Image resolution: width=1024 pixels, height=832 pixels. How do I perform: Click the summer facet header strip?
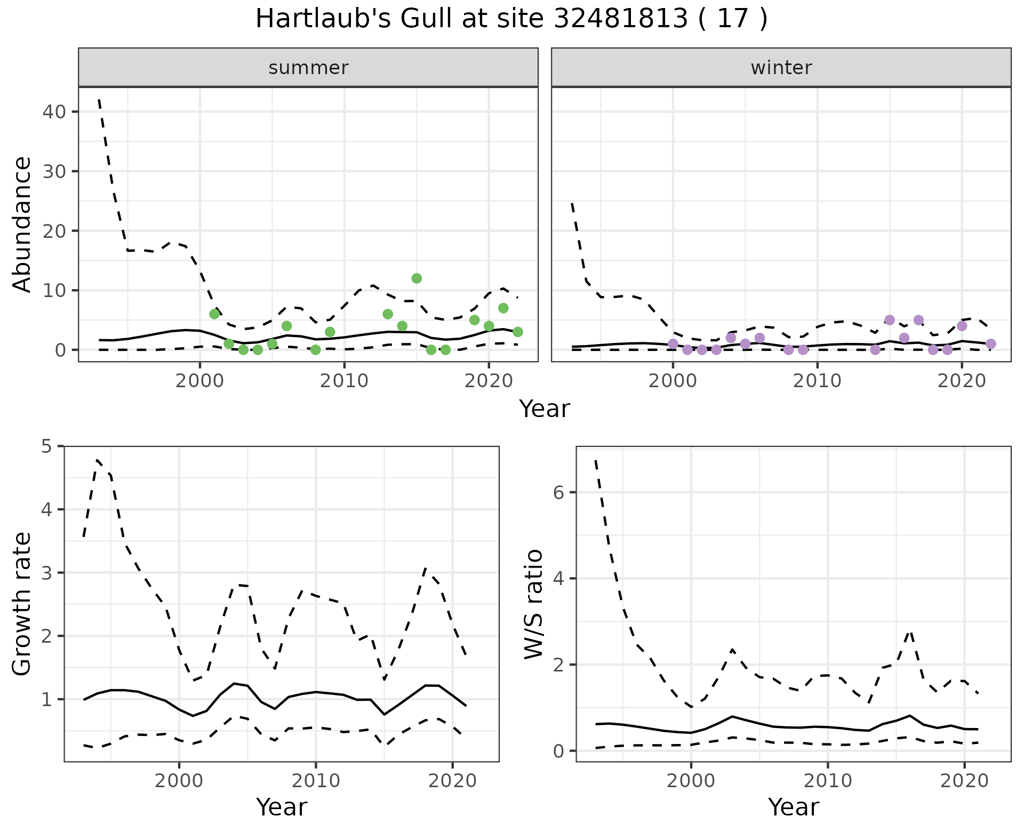tap(308, 68)
